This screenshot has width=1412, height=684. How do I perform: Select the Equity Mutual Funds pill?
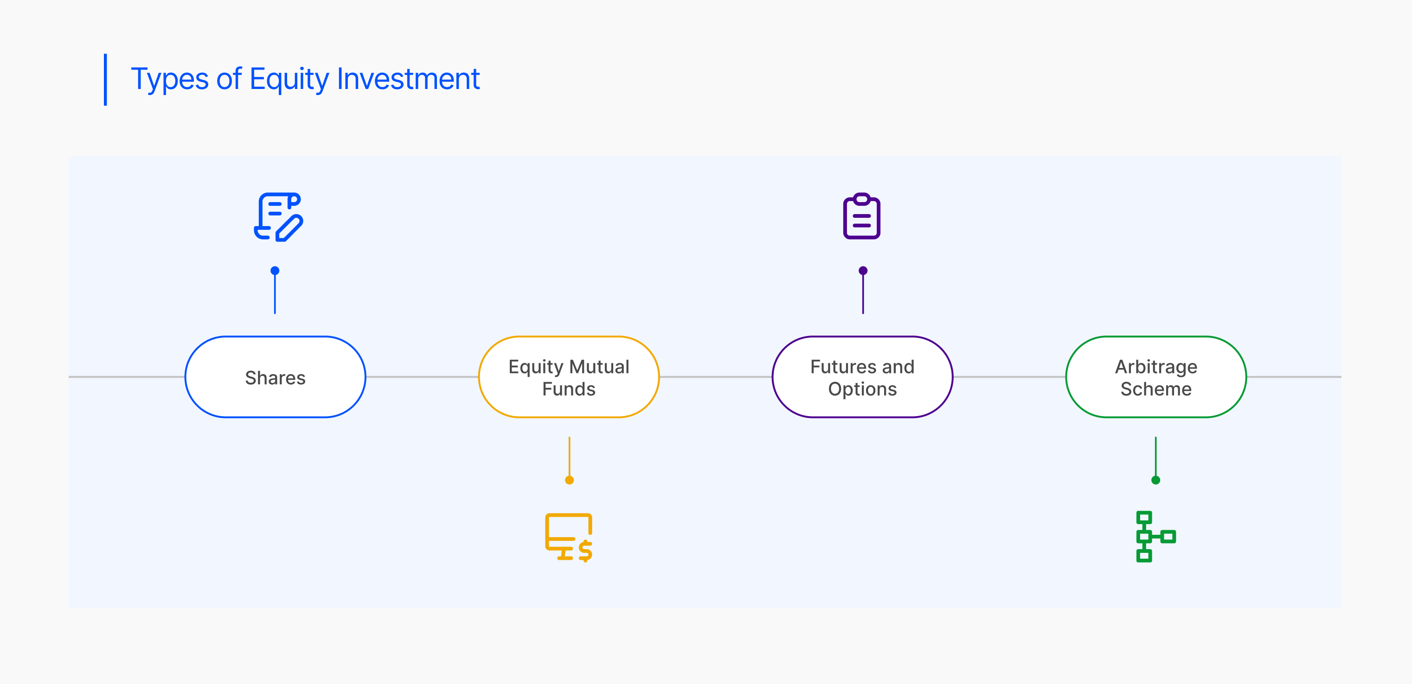(x=569, y=377)
